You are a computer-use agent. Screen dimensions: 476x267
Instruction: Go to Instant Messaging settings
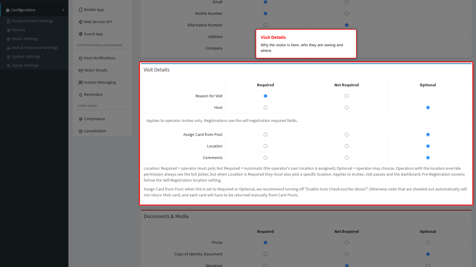(x=100, y=82)
